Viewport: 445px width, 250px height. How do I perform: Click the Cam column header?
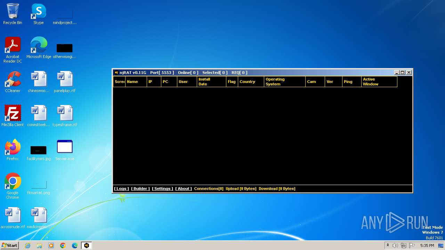click(x=315, y=82)
